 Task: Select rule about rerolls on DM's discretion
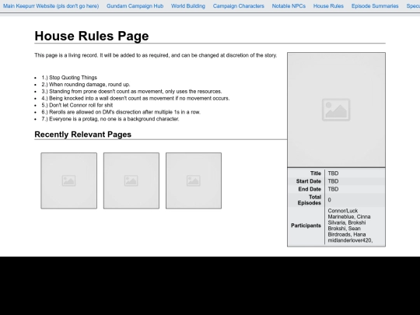pos(121,112)
